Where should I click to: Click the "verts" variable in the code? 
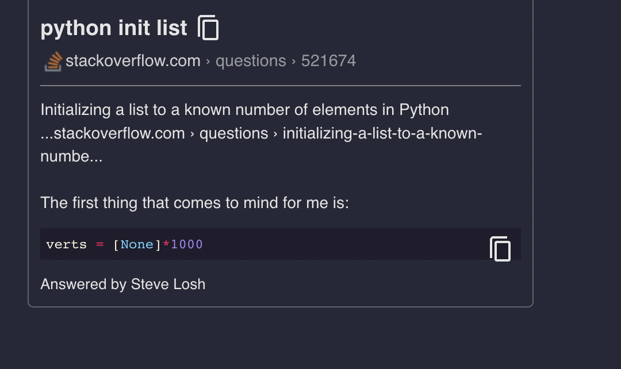(66, 244)
